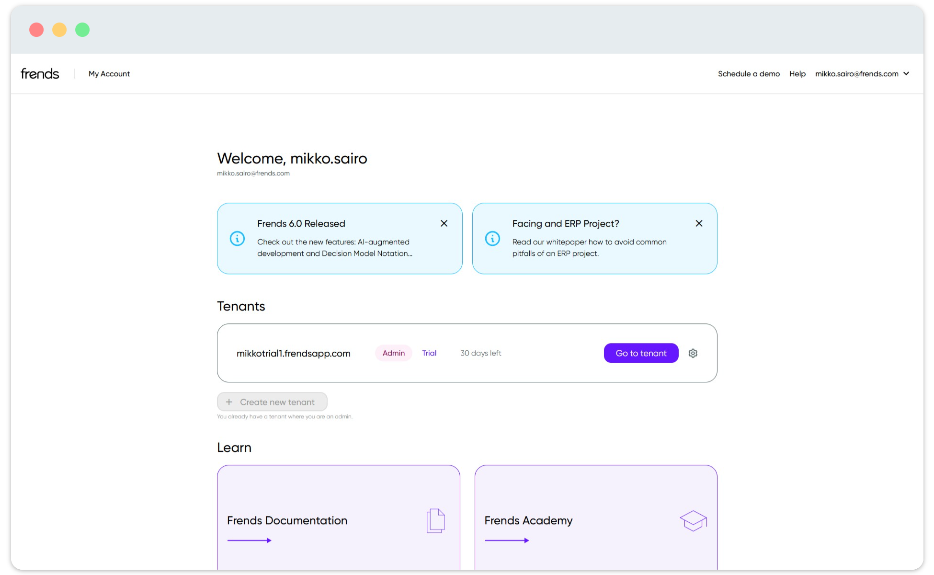Screen dimensions: 934x575
Task: Click the arrow inside Frends Documentation card
Action: [250, 540]
